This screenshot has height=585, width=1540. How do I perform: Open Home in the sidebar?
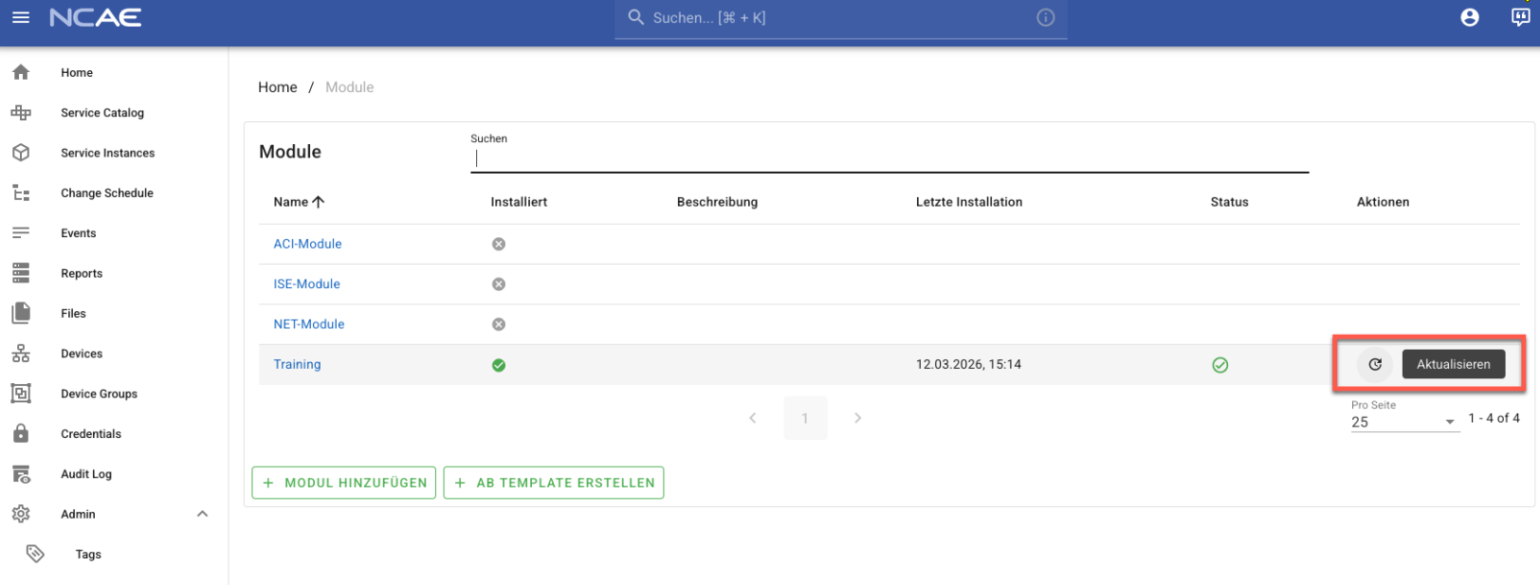pos(77,72)
